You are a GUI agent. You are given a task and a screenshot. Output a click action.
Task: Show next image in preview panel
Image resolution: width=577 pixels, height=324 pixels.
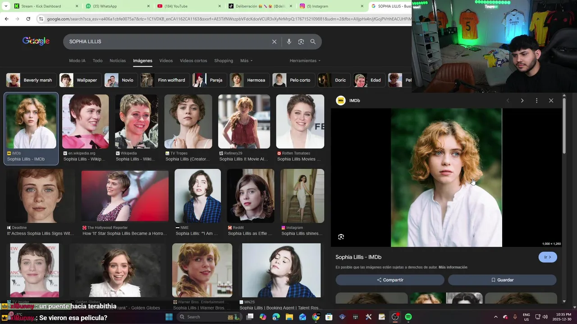click(522, 100)
